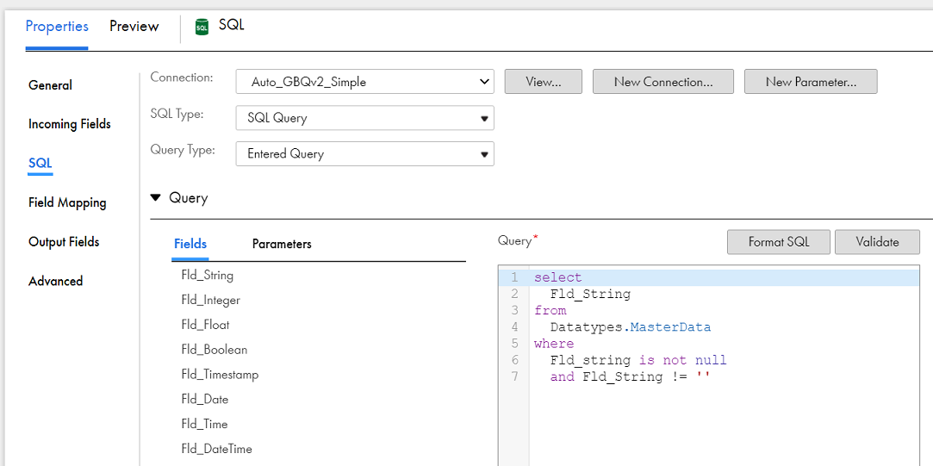Switch to the Parameters tab
This screenshot has height=466, width=933.
282,244
